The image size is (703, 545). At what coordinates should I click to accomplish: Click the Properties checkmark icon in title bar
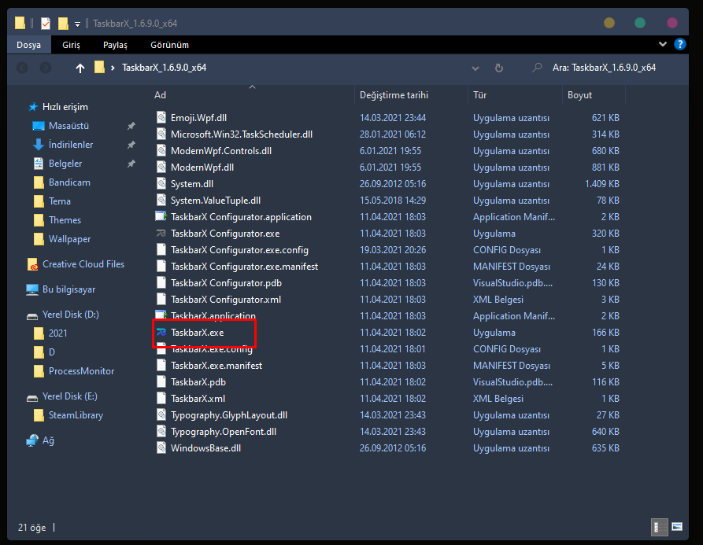click(46, 24)
